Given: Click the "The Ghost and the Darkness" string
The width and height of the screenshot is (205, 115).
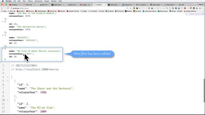Looking at the screenshot, I should [52, 88].
